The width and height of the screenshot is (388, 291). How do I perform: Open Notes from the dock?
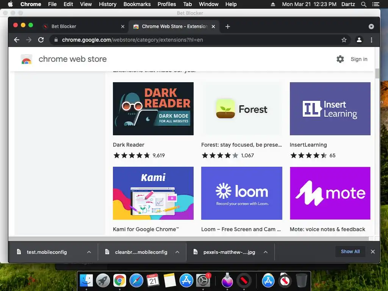pos(169,280)
